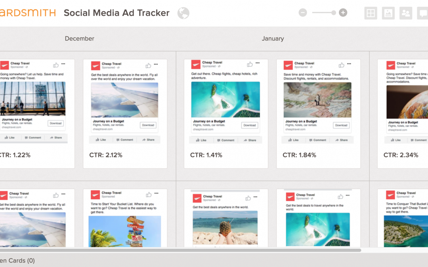This screenshot has width=428, height=267.
Task: Click the pineapple beach image card
Action: 225,228
